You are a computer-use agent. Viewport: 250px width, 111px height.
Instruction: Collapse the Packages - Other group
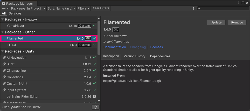pos(2,32)
